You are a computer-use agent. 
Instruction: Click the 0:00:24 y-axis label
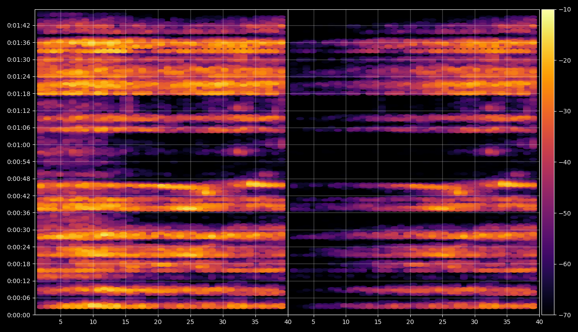(x=18, y=247)
